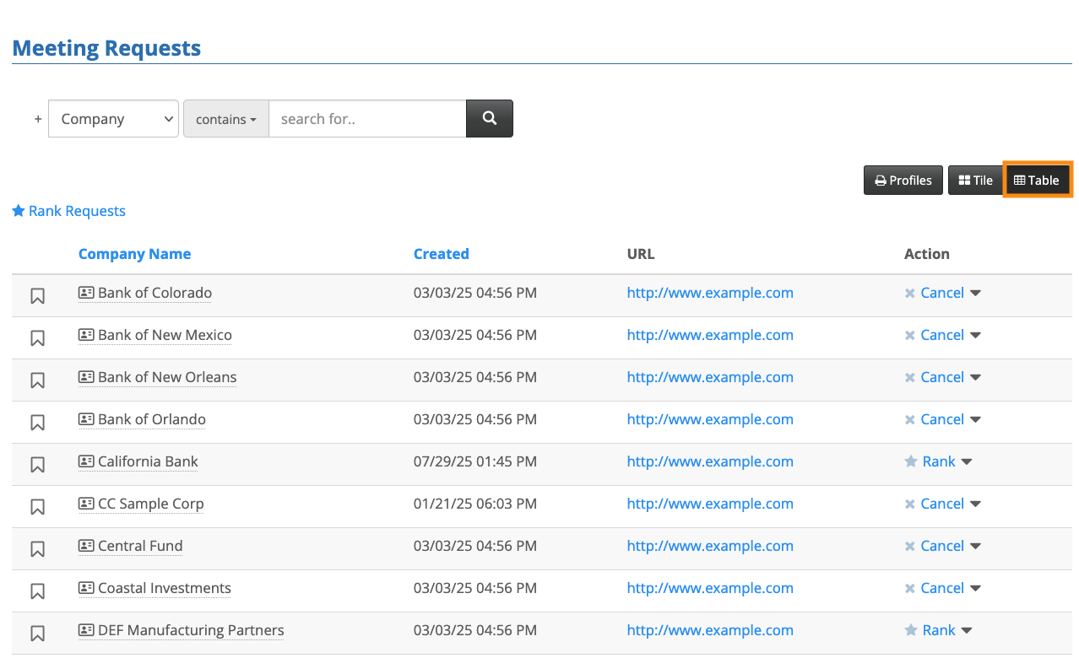Click the star icon next to Rank Requests
The width and height of the screenshot is (1079, 658).
pyautogui.click(x=19, y=211)
